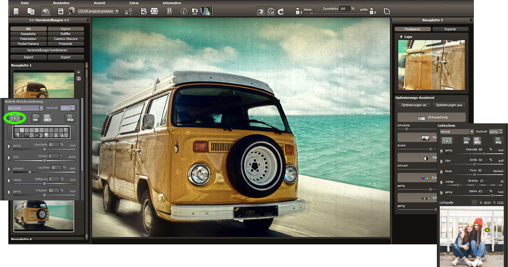Expand the Unschärfe parameter arrow

tap(8, 146)
